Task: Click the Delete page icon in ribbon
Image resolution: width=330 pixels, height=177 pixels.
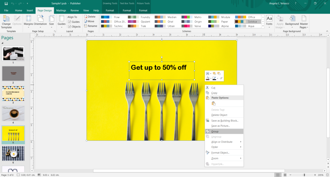Action: click(x=86, y=16)
